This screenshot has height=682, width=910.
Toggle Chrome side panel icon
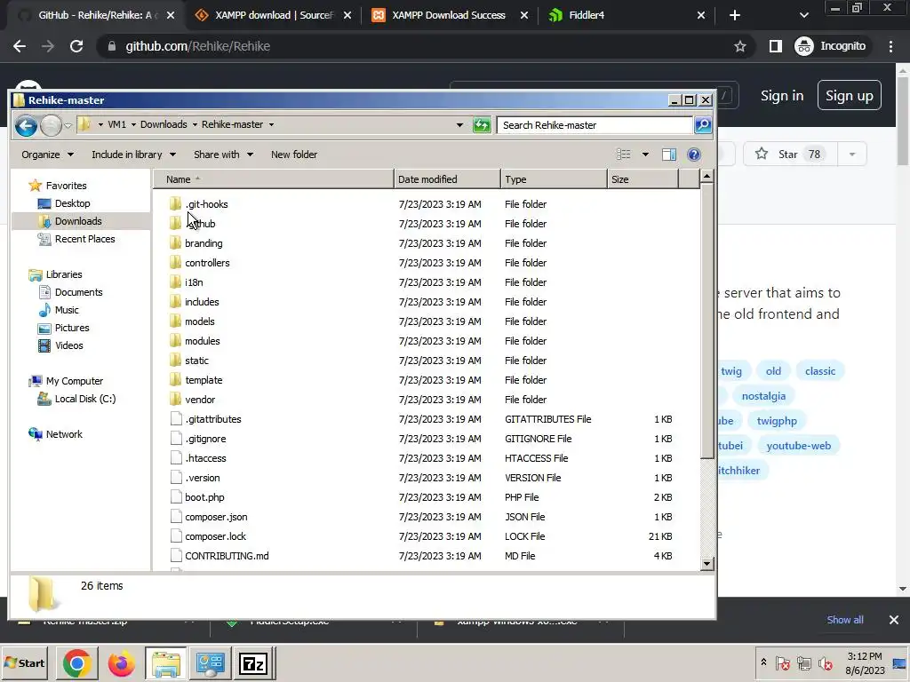(775, 46)
